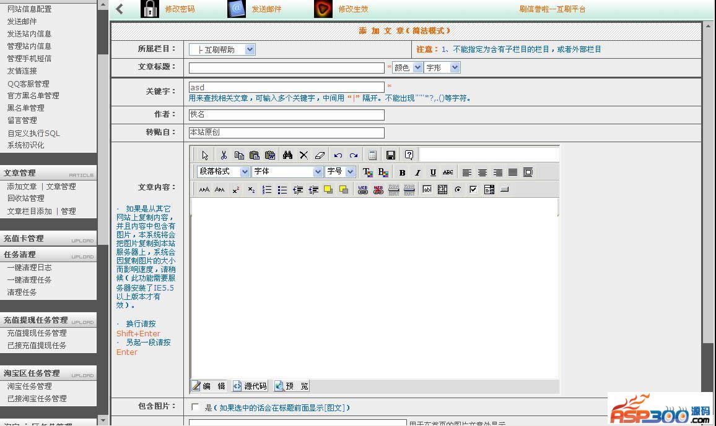Click the superscript x² icon
716x426 pixels.
point(236,190)
